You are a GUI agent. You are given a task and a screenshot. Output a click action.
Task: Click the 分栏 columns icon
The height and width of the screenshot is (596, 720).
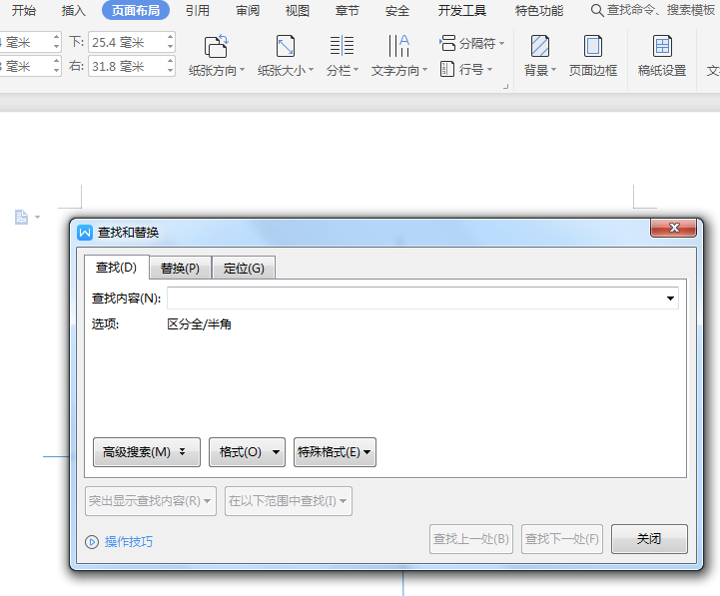coord(342,46)
